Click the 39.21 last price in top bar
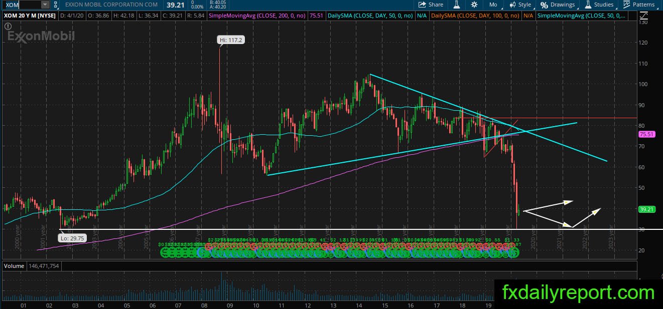Viewport: 663px width, 309px height. coord(175,5)
